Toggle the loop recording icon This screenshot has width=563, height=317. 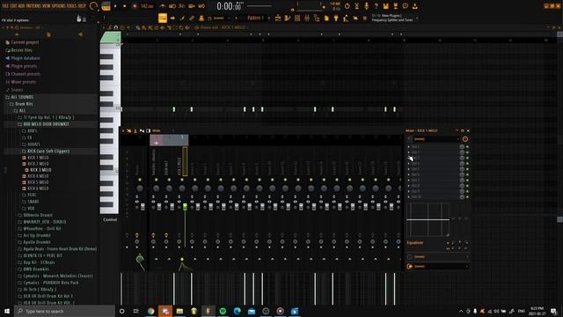pos(201,6)
